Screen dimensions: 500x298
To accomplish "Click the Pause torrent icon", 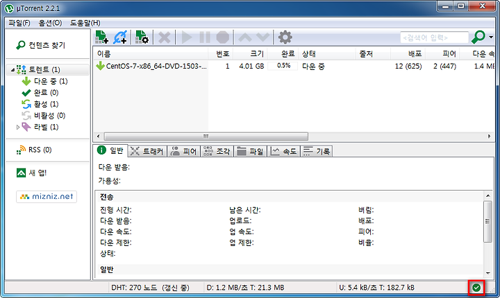I will 205,37.
